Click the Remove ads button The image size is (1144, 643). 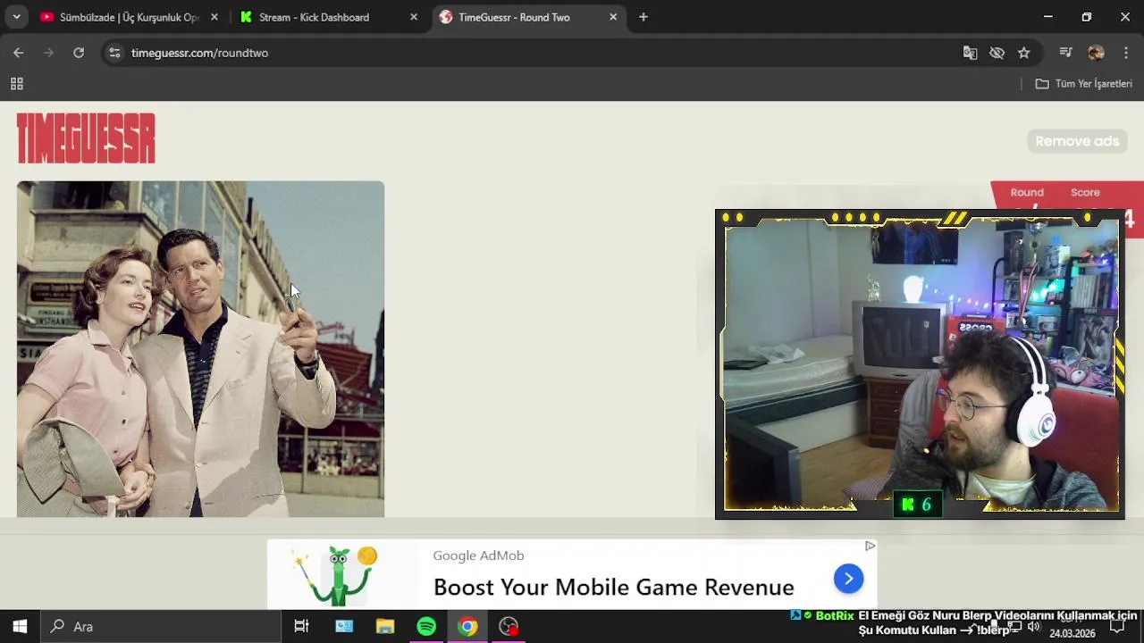click(1077, 141)
